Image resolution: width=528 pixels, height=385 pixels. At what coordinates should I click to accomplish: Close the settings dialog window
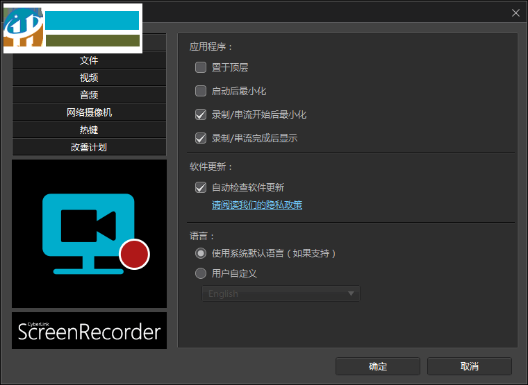coord(515,13)
